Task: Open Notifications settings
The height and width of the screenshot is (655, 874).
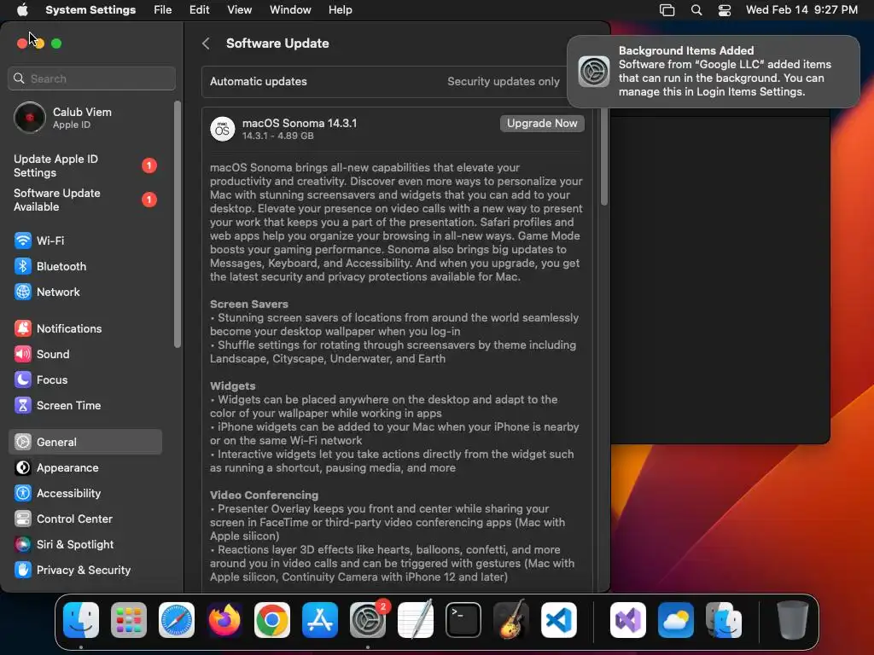Action: pyautogui.click(x=84, y=328)
